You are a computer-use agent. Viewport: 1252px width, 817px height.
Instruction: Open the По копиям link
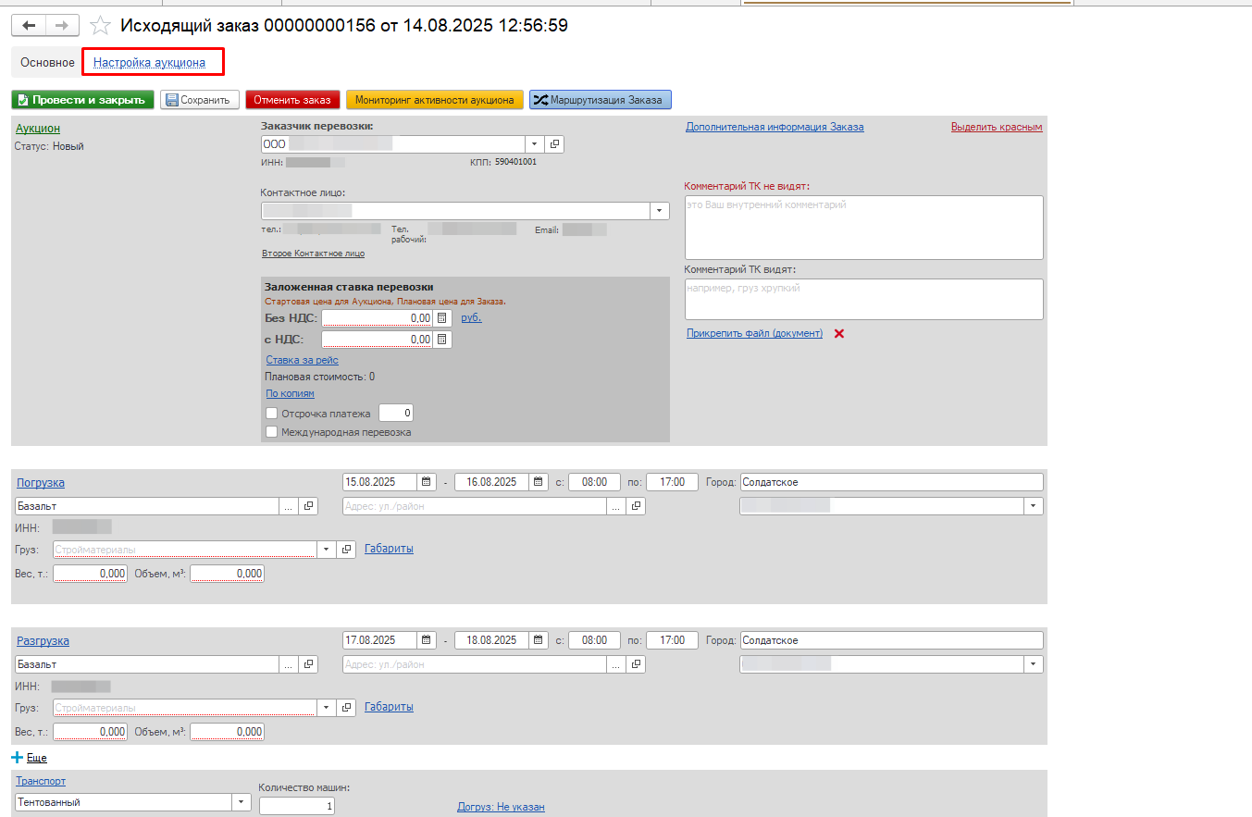[x=291, y=393]
